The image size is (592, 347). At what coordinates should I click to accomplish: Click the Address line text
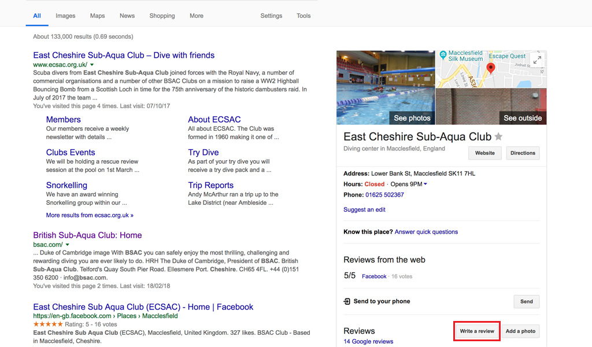point(409,173)
